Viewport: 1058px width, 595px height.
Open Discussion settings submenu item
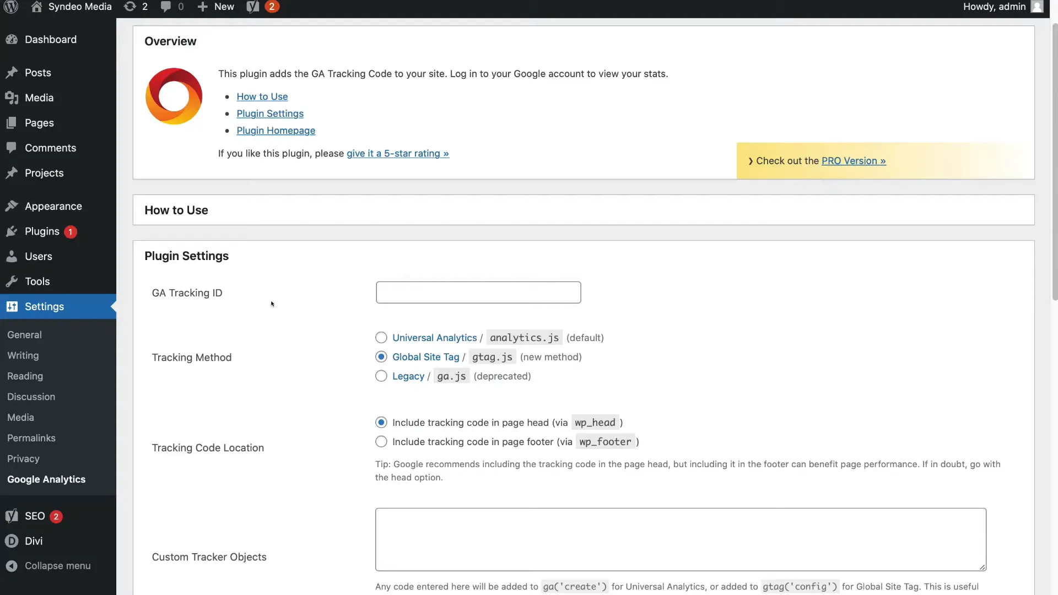31,397
